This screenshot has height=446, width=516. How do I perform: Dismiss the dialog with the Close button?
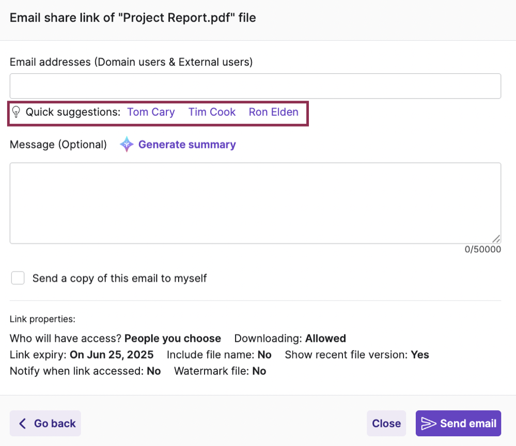pos(386,423)
